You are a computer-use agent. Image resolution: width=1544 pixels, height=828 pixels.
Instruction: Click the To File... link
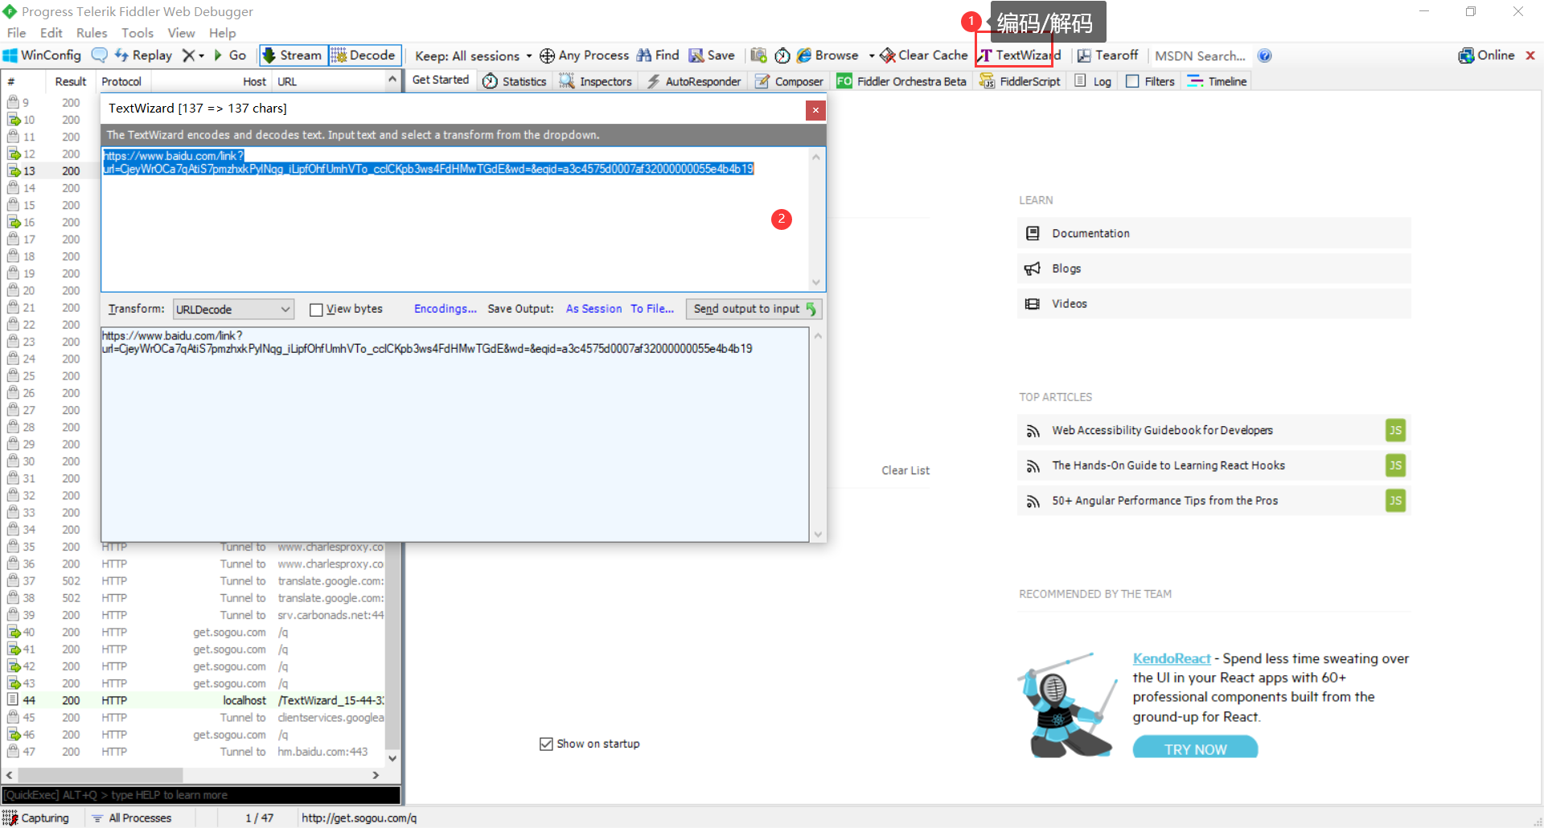click(x=652, y=309)
